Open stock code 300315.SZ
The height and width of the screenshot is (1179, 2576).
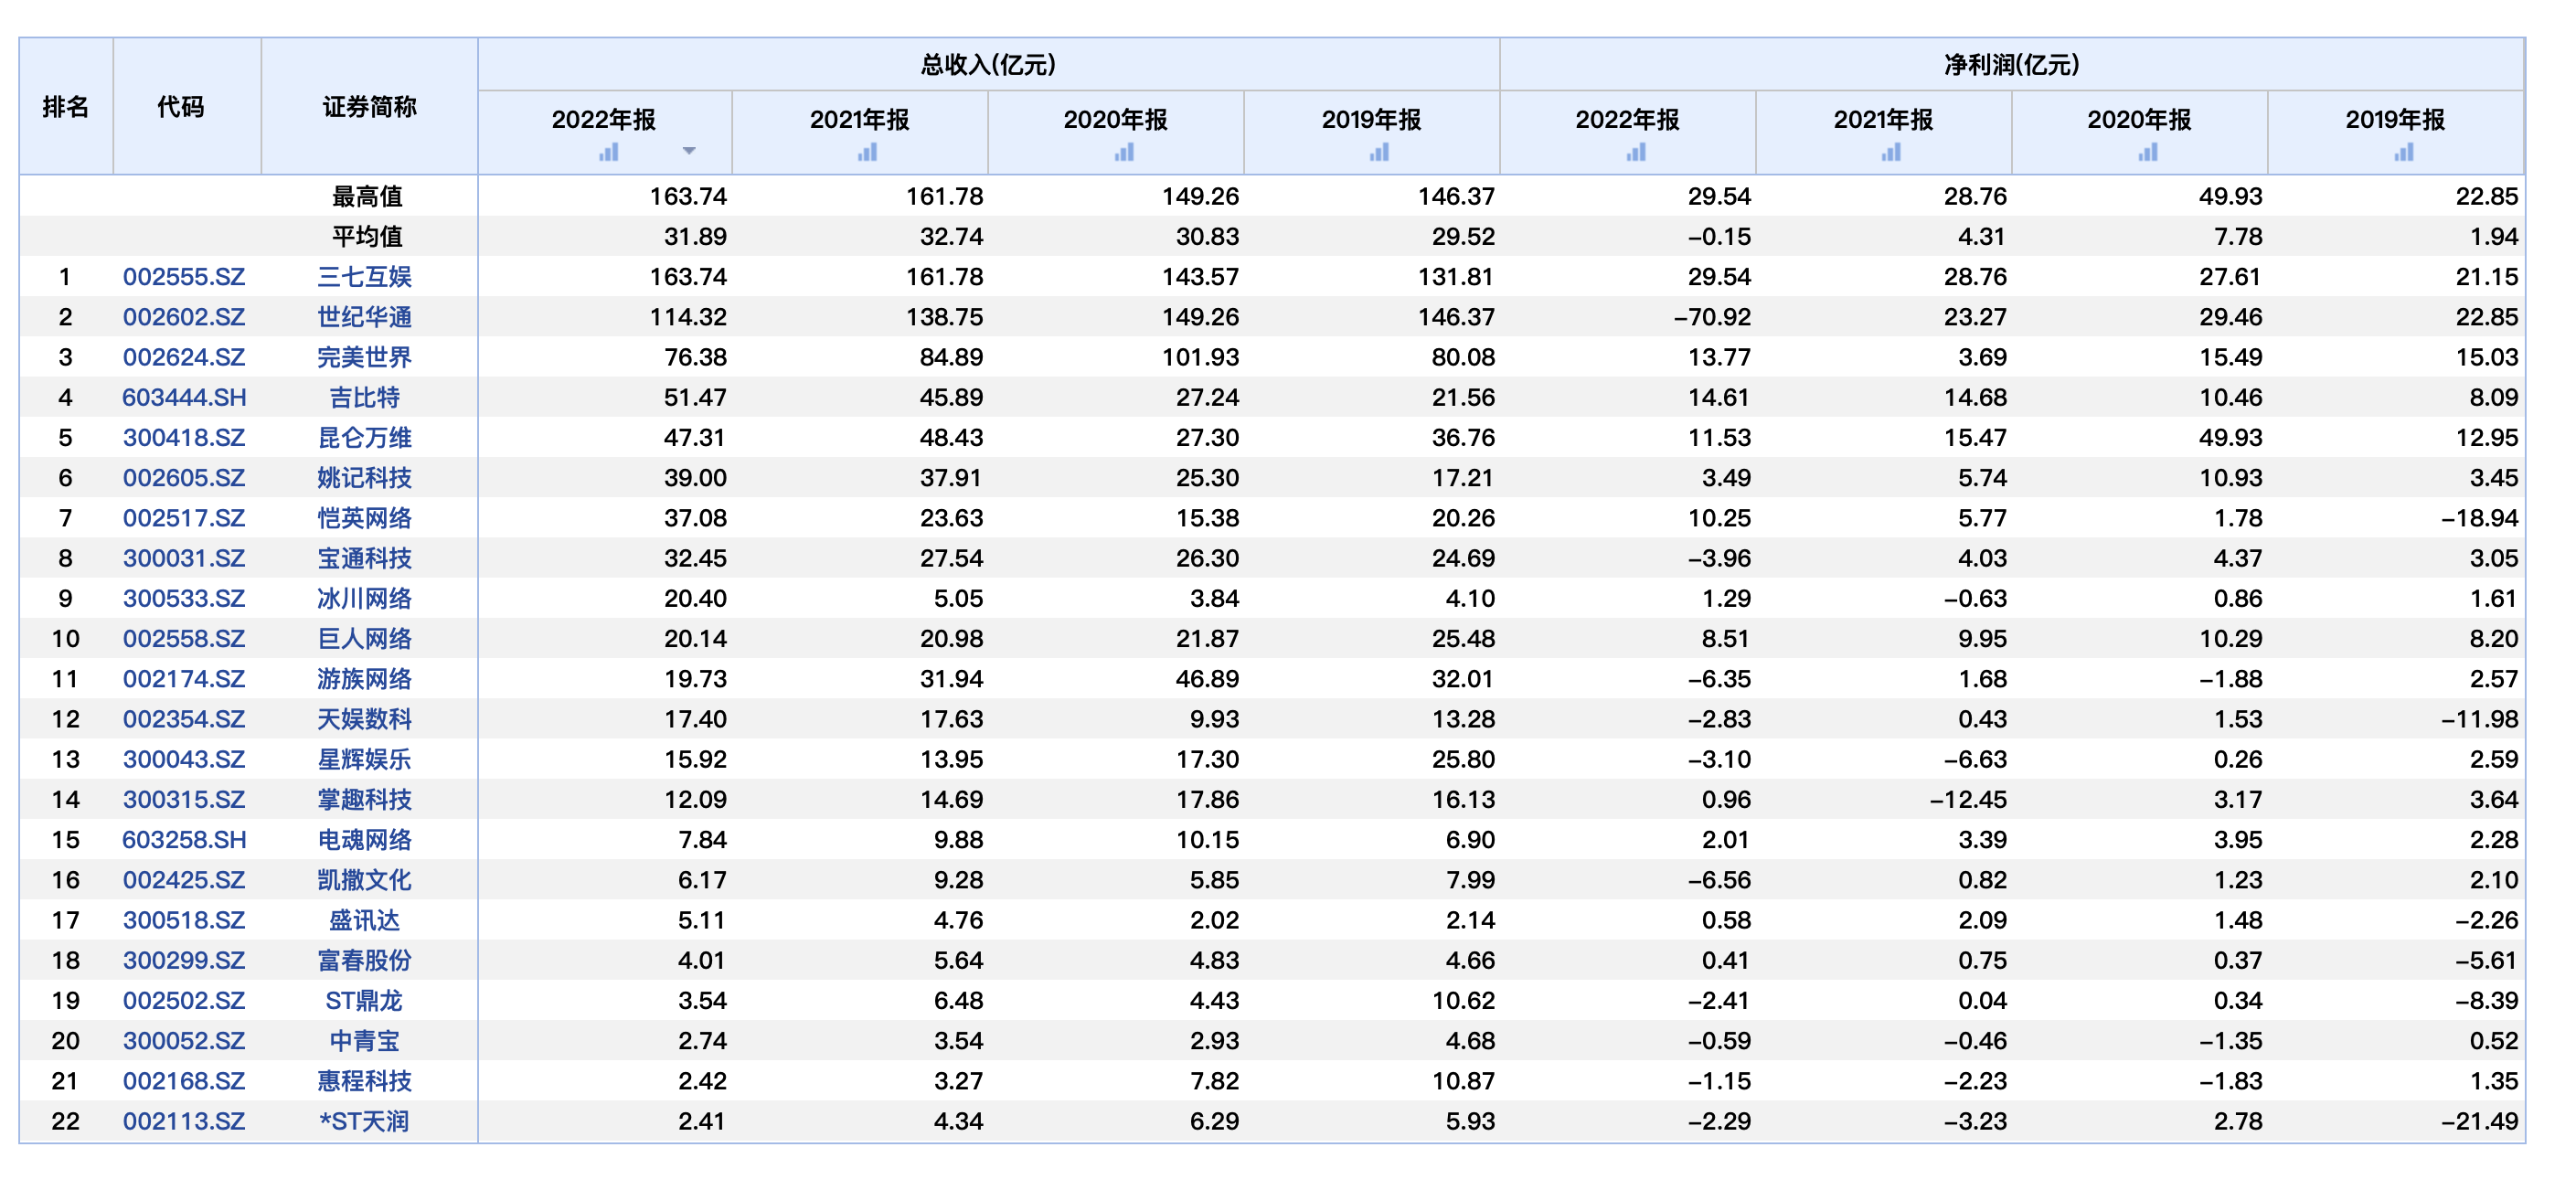tap(184, 799)
